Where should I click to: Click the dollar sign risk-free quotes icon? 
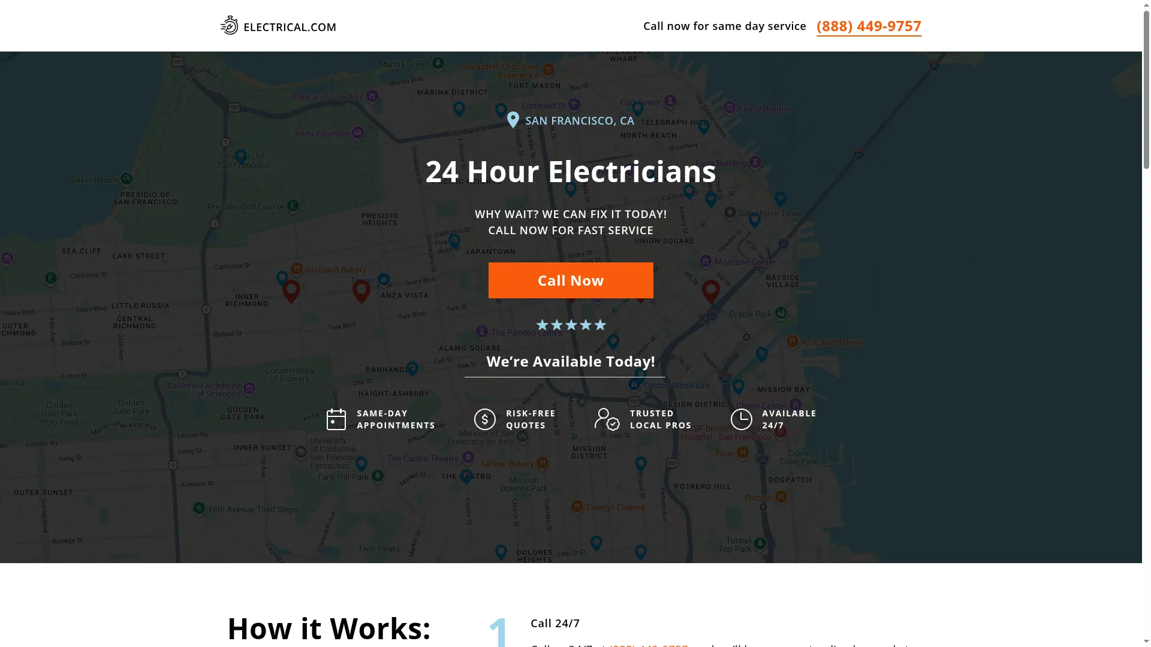point(485,419)
